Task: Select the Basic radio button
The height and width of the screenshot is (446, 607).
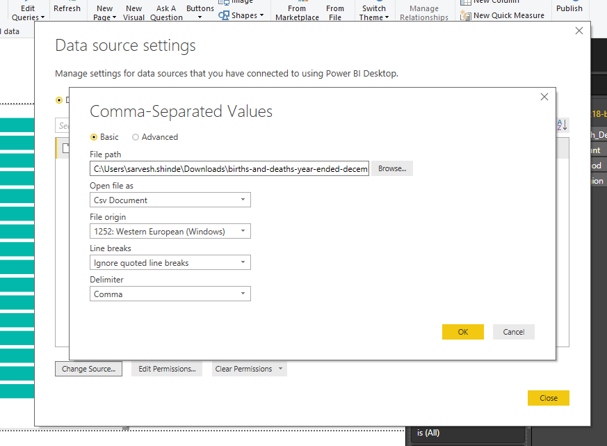Action: pos(94,137)
